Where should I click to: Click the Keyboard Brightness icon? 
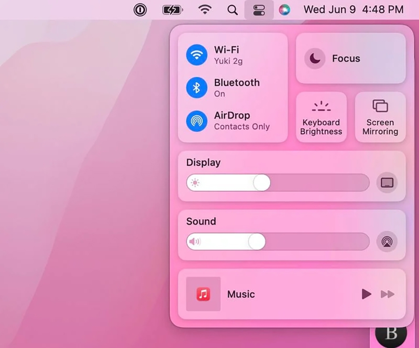[x=321, y=106]
